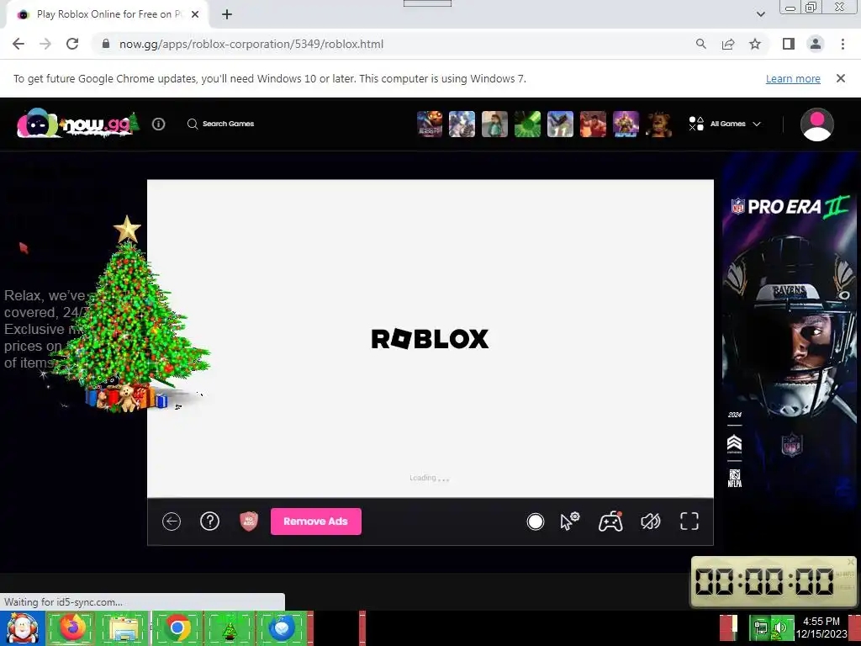Expand the All Games dropdown

725,124
